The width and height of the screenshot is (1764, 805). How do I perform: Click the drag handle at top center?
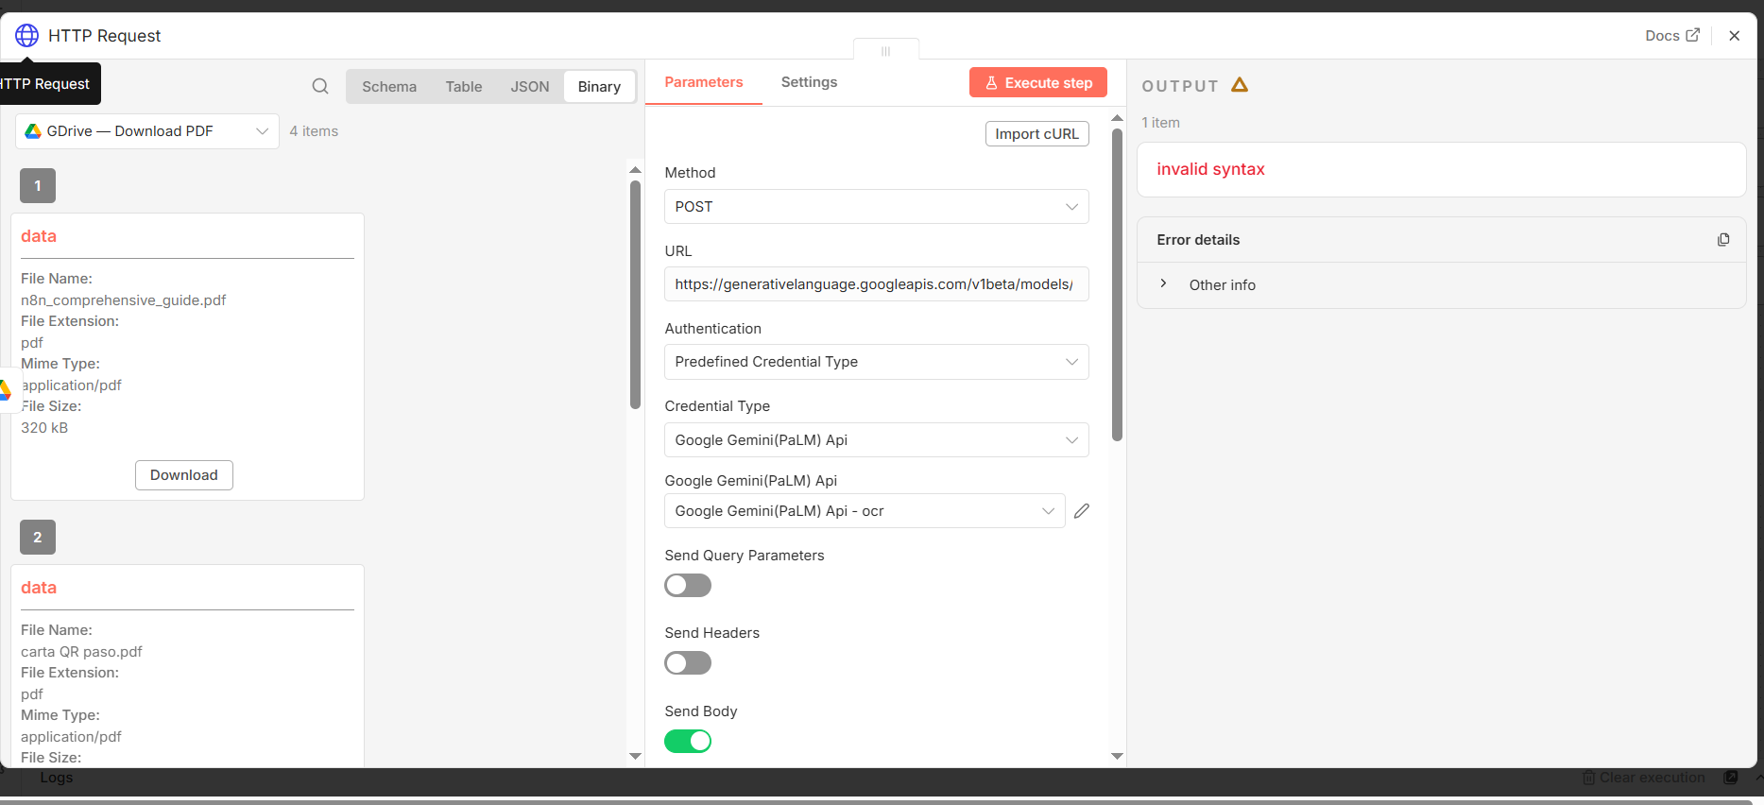tap(885, 51)
